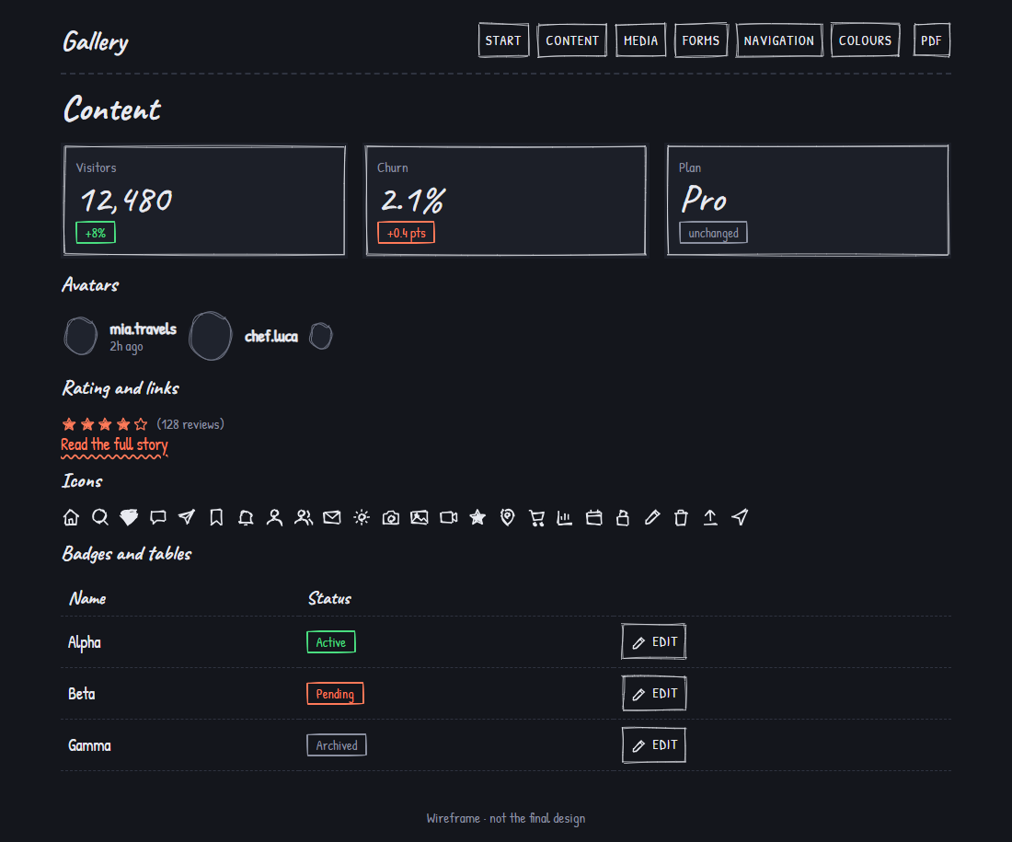The width and height of the screenshot is (1012, 842).
Task: Click the +0.4 pts badge on Churn card
Action: [406, 233]
